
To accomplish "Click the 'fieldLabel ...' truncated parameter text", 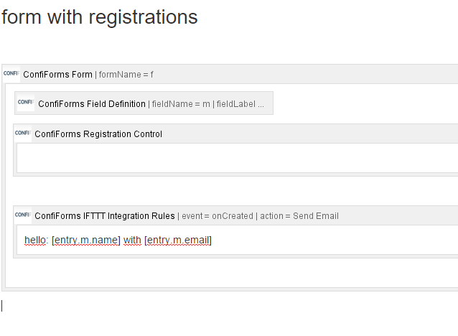I will (240, 104).
